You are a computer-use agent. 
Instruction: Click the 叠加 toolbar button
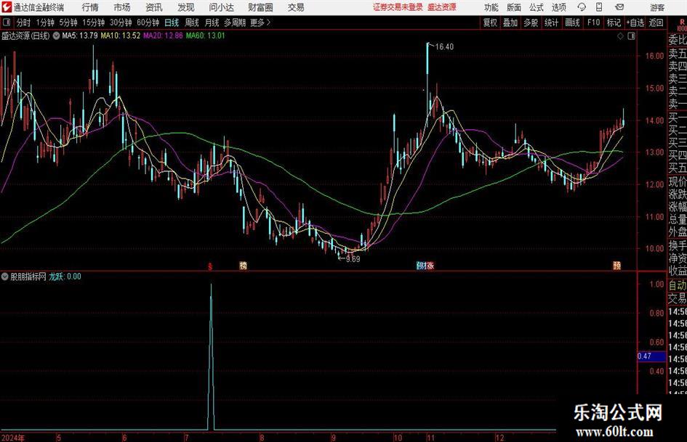[510, 22]
